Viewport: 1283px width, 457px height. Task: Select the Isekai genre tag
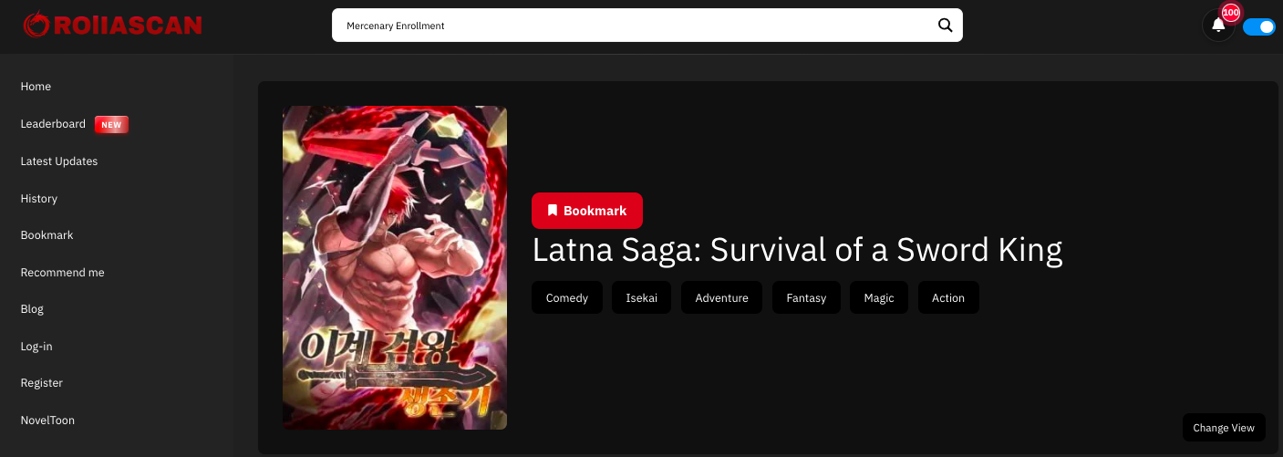pyautogui.click(x=641, y=298)
